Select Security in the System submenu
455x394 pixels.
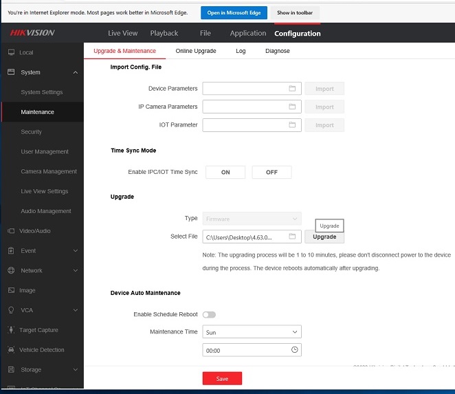coord(32,132)
